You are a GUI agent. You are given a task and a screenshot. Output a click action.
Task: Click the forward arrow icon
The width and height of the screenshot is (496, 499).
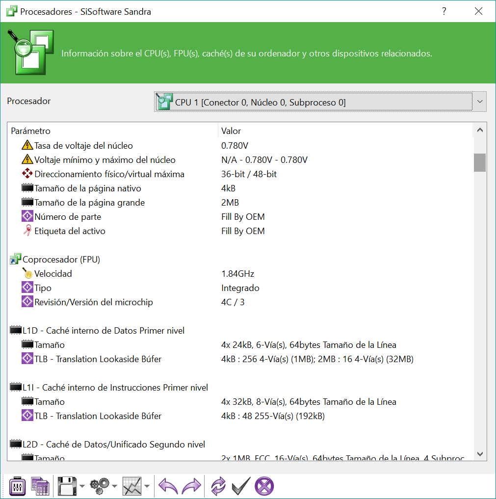[x=191, y=486]
